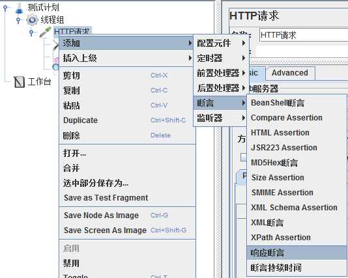
Task: Choose Save Screen As Image
Action: click(x=127, y=230)
